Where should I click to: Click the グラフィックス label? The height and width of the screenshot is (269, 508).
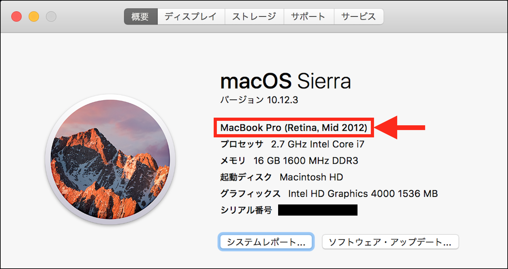pos(251,194)
